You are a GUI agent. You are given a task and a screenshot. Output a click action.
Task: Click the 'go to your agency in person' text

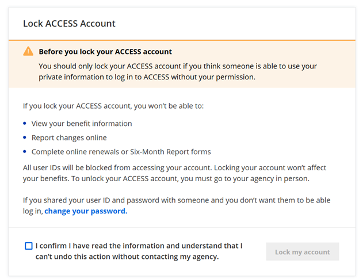(x=268, y=177)
